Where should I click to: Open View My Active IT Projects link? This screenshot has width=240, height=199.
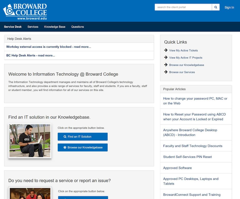coord(186,57)
